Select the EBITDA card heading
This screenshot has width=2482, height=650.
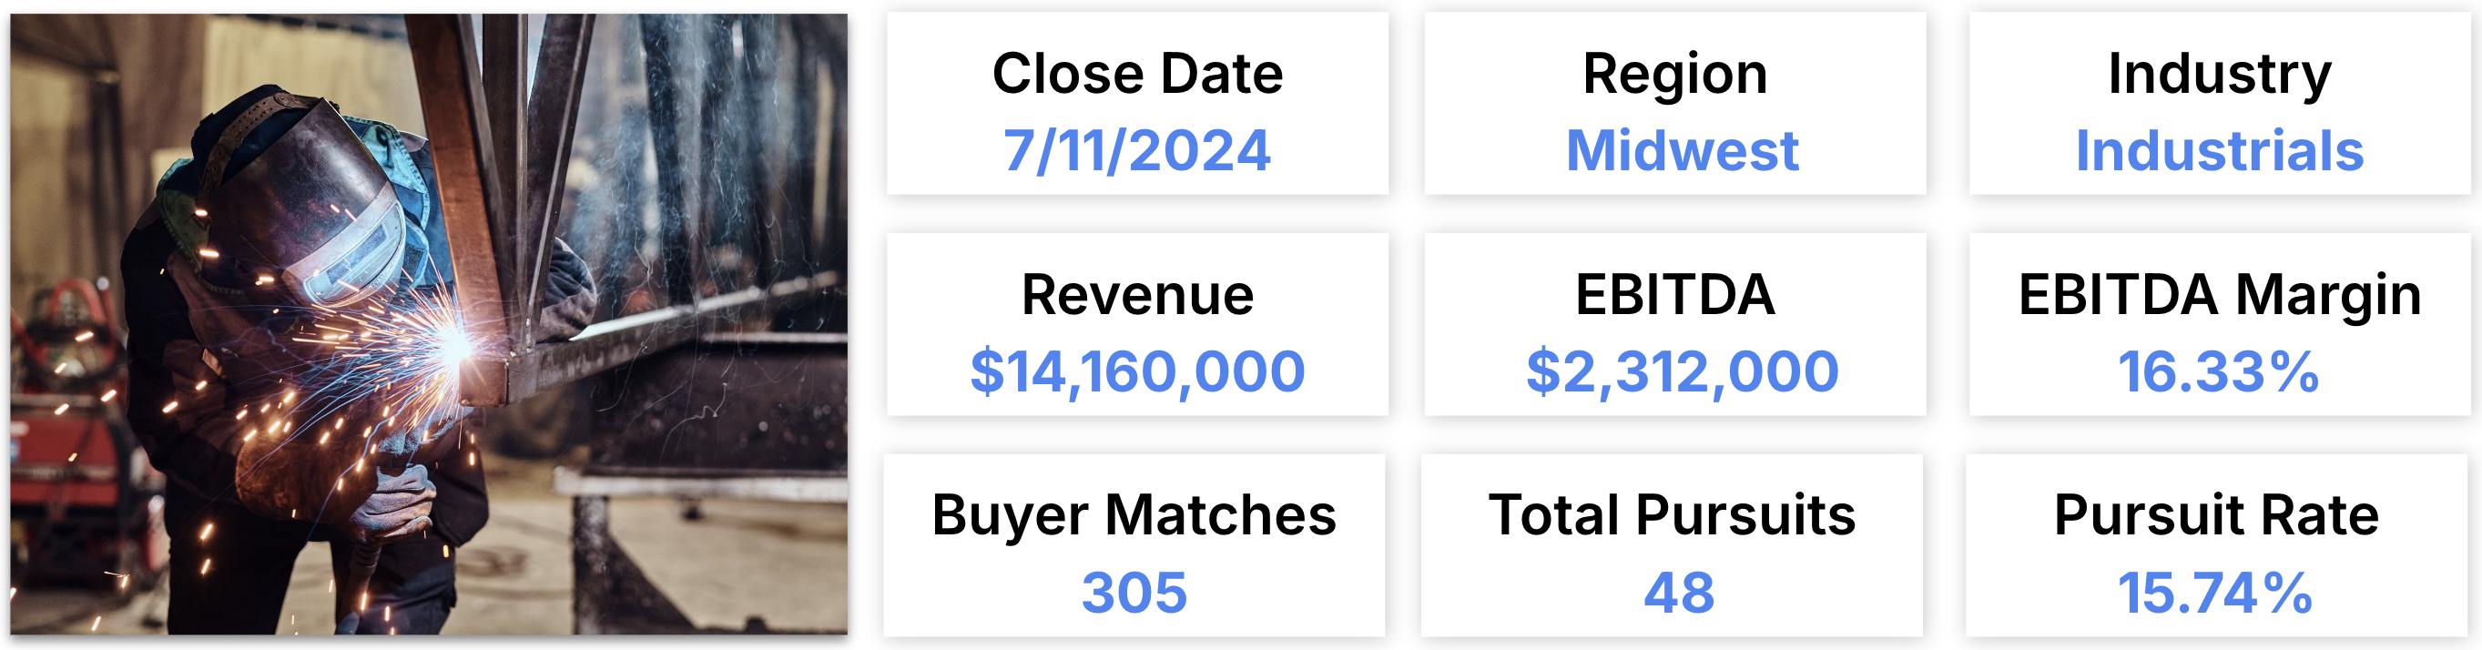[1674, 295]
